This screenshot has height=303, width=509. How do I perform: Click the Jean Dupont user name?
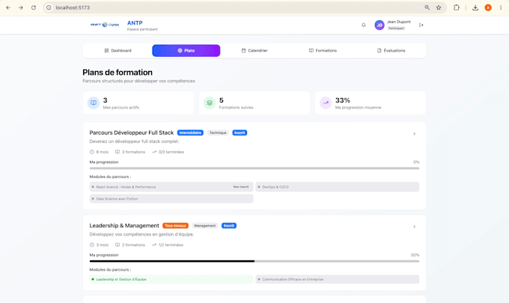coord(399,22)
